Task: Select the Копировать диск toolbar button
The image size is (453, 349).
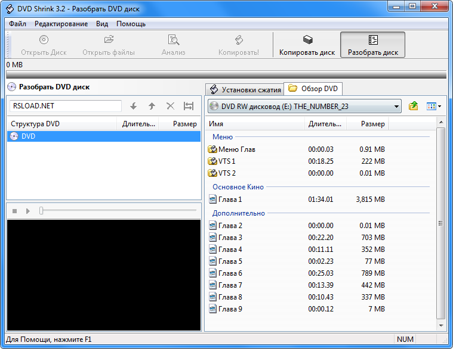Action: pos(307,45)
